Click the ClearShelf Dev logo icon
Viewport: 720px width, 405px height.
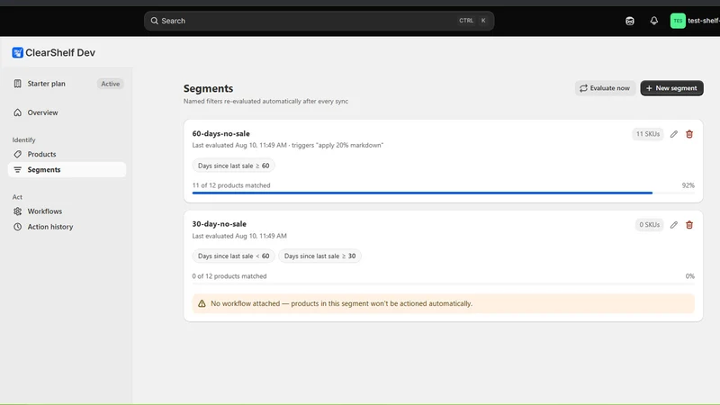[17, 53]
